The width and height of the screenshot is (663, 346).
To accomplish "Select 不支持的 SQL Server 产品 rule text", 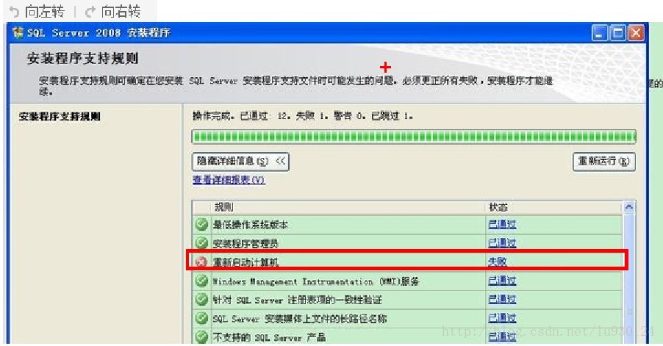I will [269, 337].
